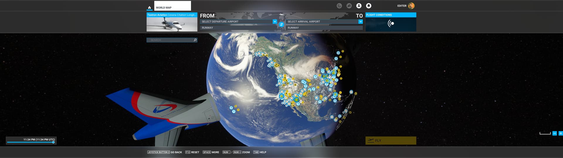Click the search magnifier icon
563x158 pixels.
tap(195, 40)
